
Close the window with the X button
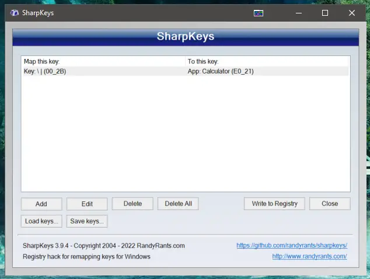[351, 13]
